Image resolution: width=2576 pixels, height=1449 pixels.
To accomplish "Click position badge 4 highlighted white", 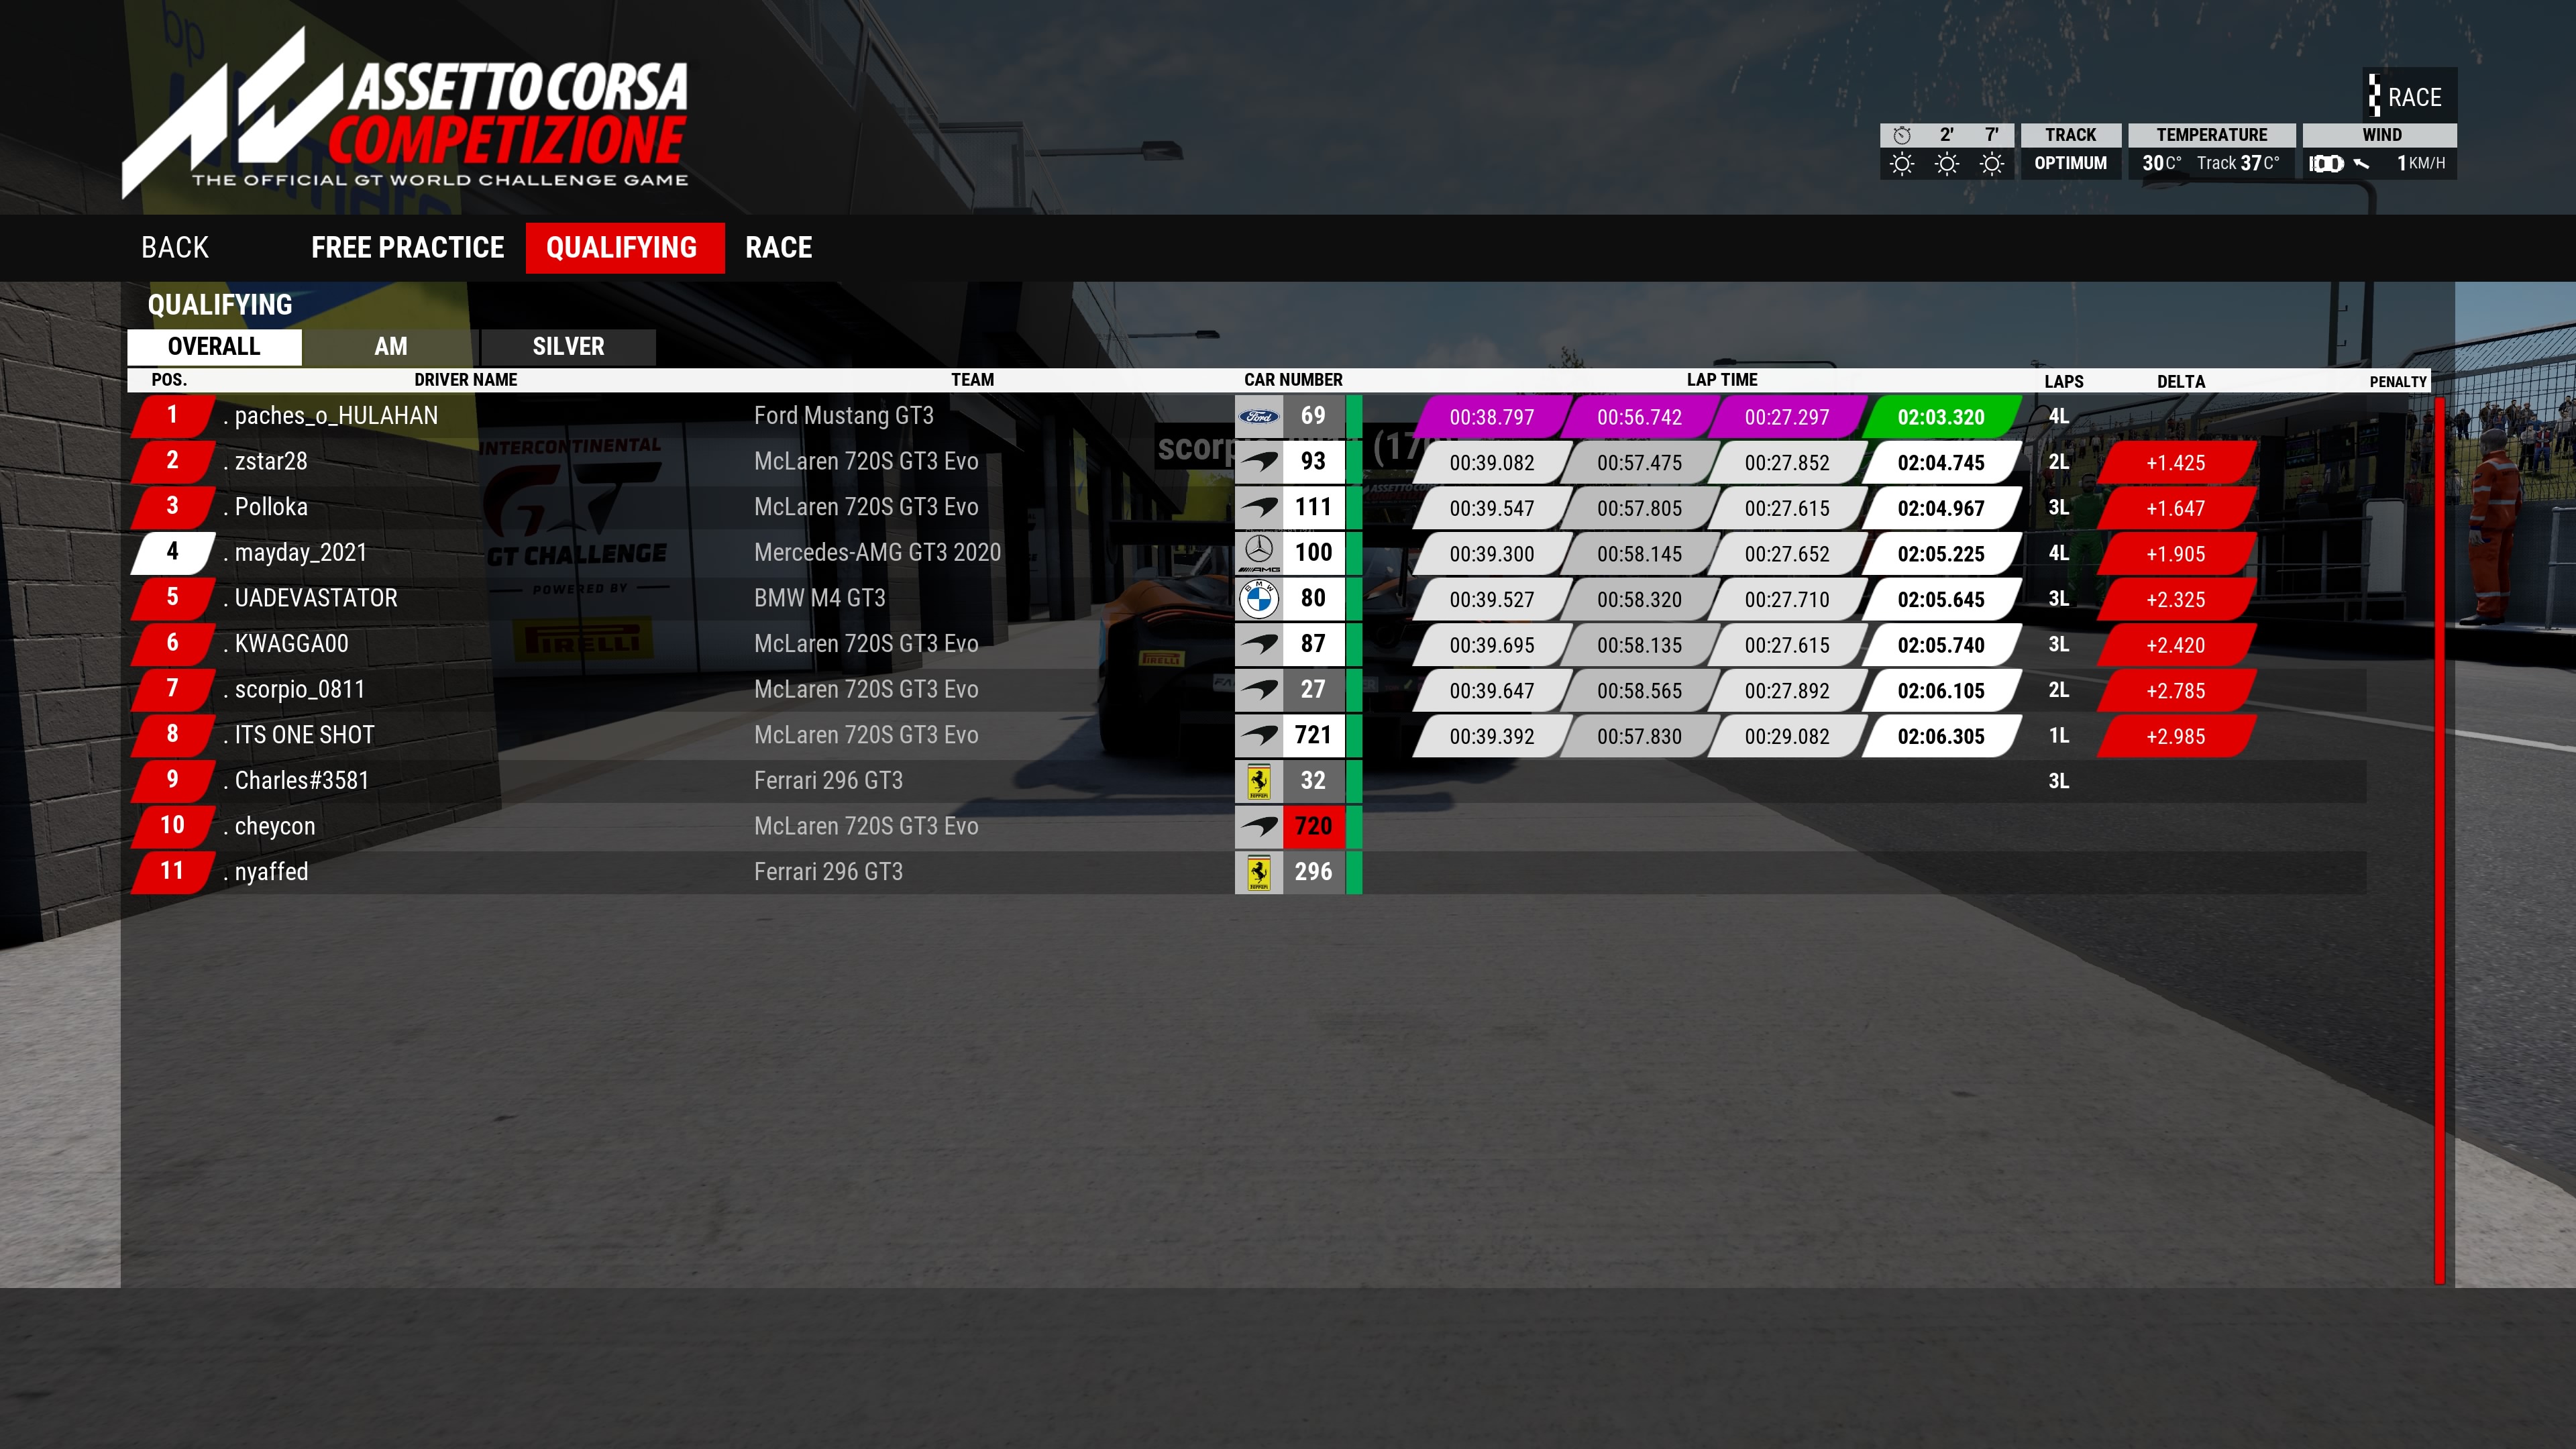I will [x=172, y=553].
